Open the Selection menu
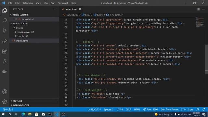The image size is (208, 117). pos(28,3)
